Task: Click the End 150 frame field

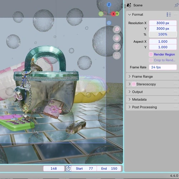Action: [109, 169]
